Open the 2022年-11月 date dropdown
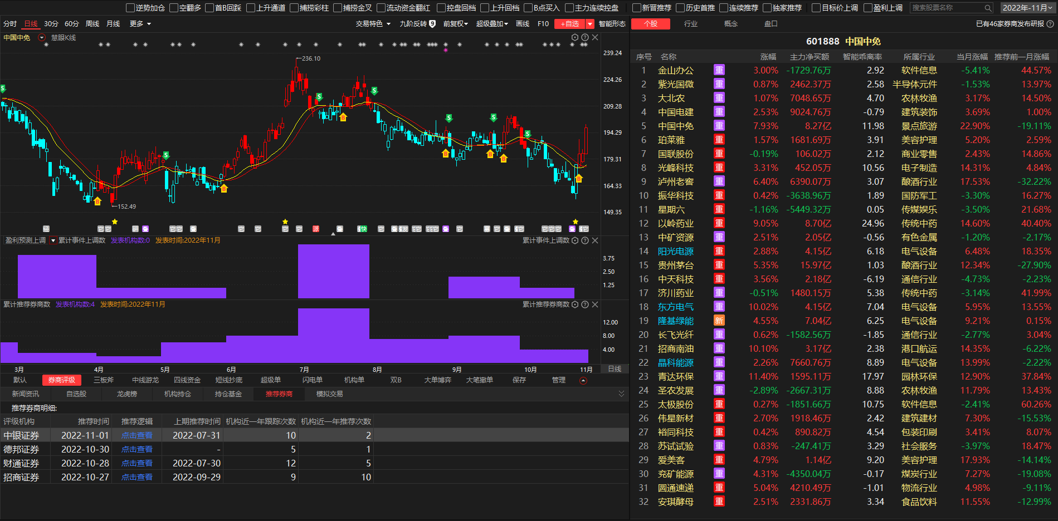 pyautogui.click(x=1027, y=8)
